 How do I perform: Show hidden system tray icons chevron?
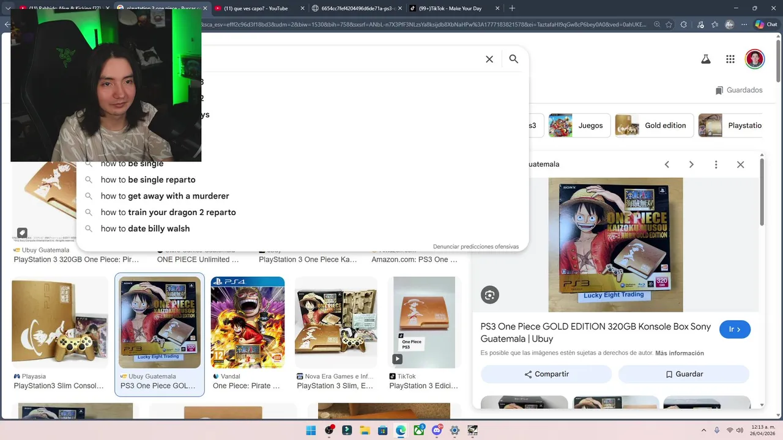(x=703, y=430)
